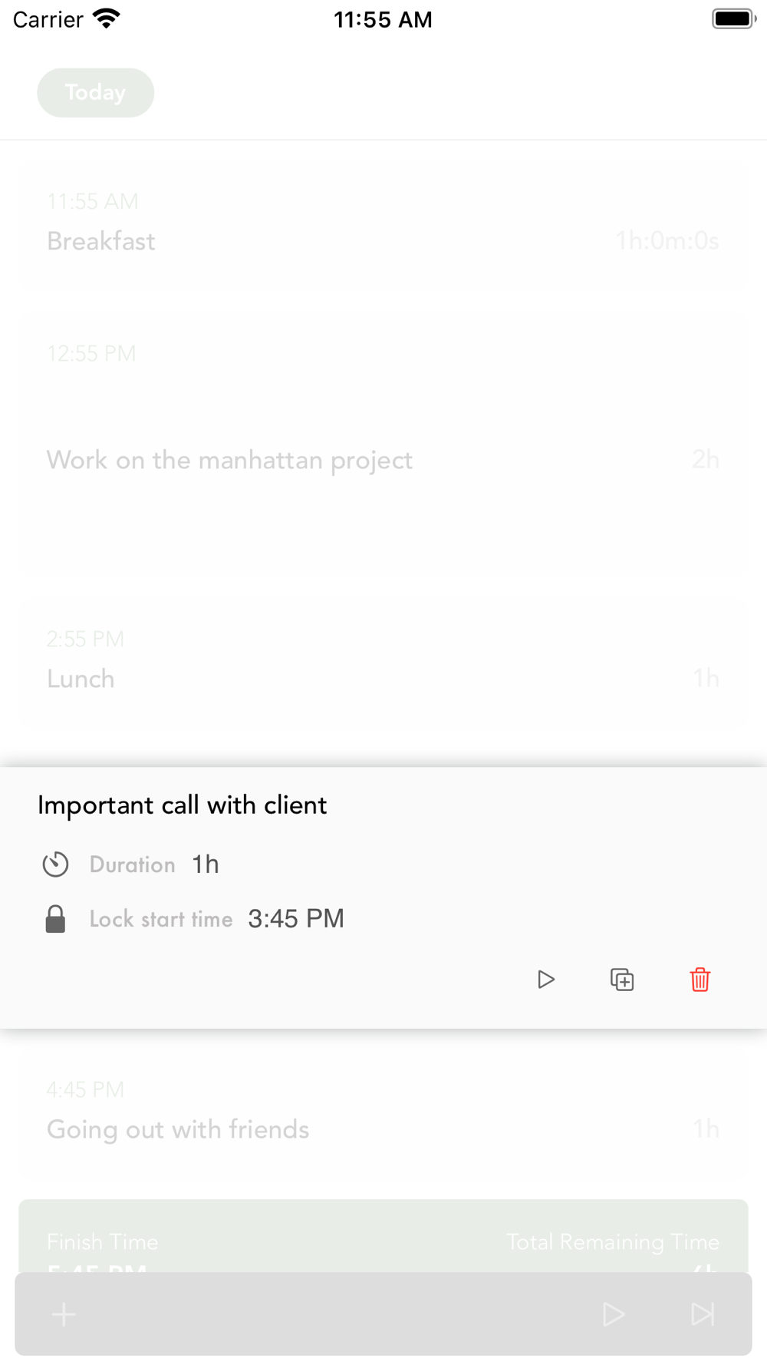The width and height of the screenshot is (767, 1365).
Task: Tap the duration clock icon
Action: click(x=55, y=864)
